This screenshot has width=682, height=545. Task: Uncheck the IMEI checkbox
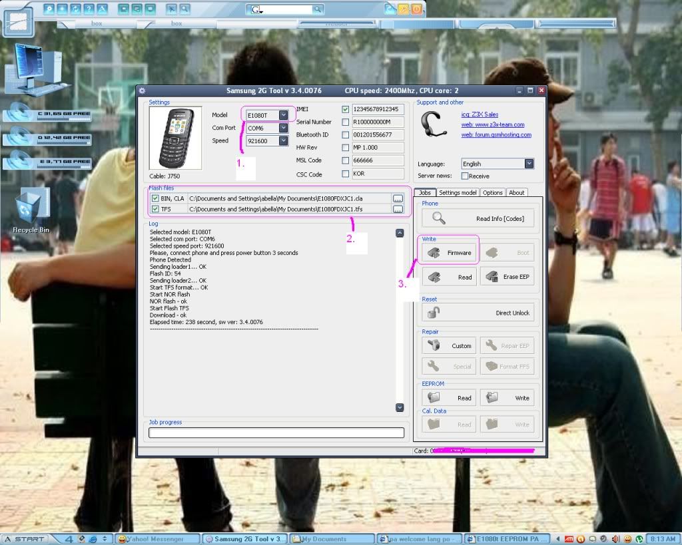tap(345, 109)
